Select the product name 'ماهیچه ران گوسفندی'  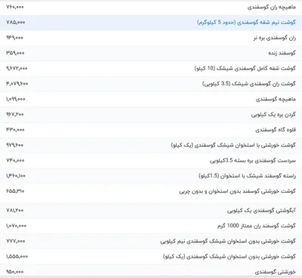click(x=272, y=8)
